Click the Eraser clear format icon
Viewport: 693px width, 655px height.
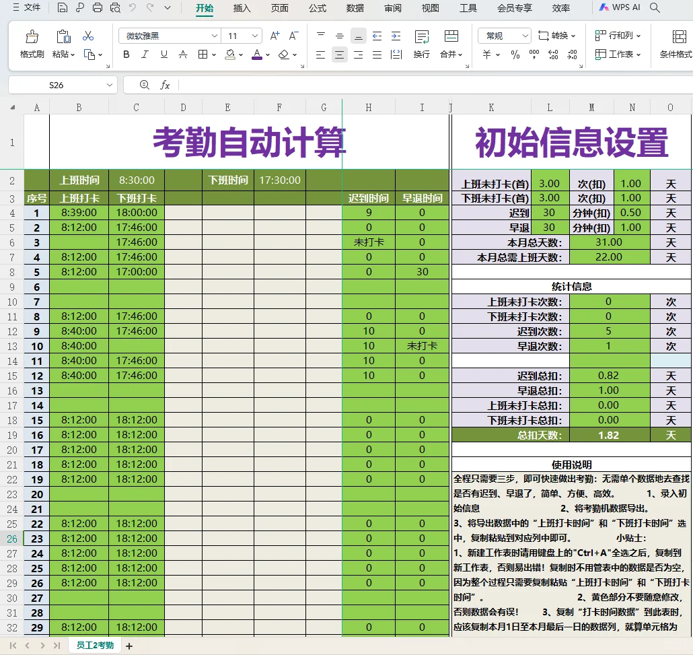[x=284, y=55]
